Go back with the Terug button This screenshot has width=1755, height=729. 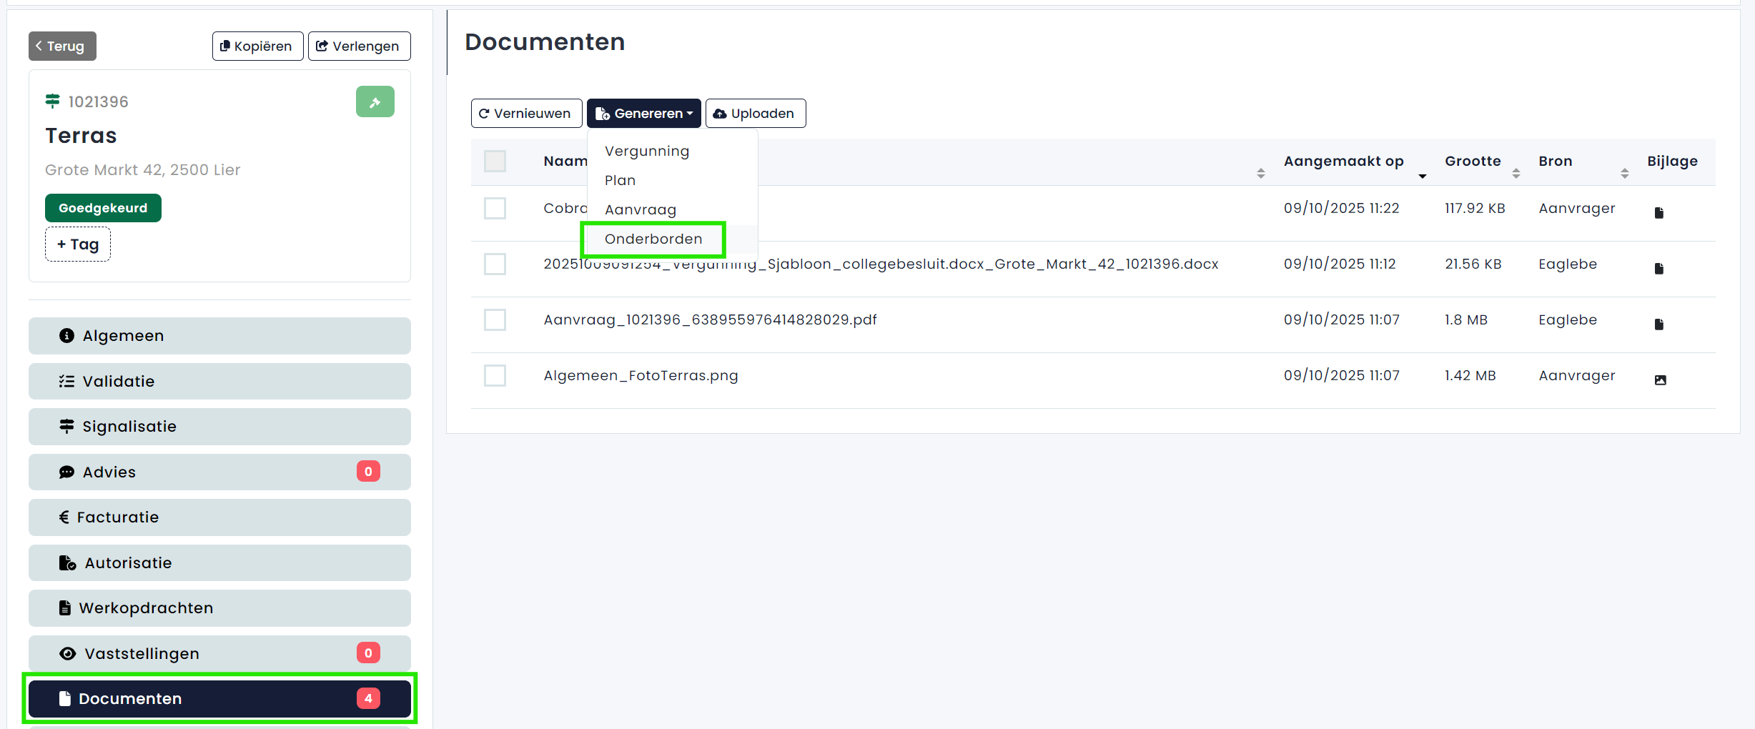point(62,46)
